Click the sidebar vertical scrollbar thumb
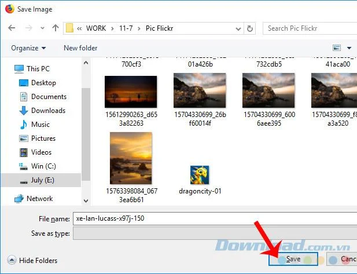357x274 pixels. (86, 134)
